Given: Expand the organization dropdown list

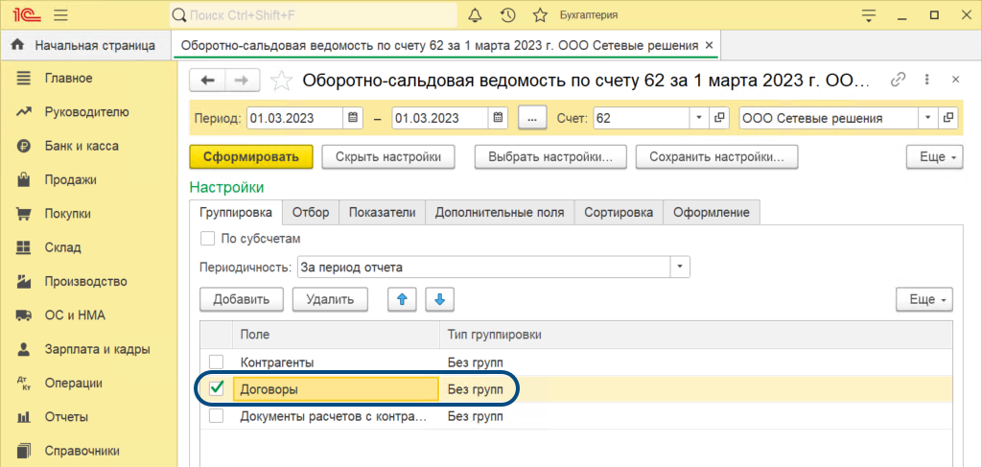Looking at the screenshot, I should tap(927, 117).
